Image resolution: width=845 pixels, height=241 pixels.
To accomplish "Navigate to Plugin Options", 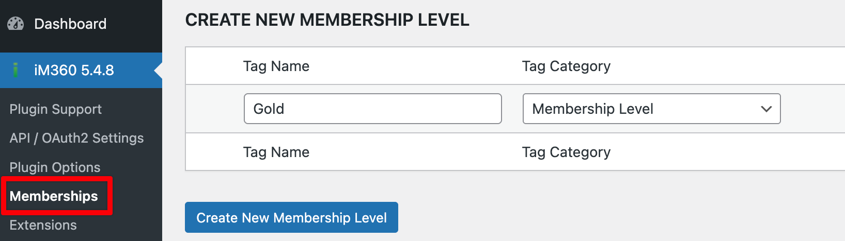I will 55,167.
